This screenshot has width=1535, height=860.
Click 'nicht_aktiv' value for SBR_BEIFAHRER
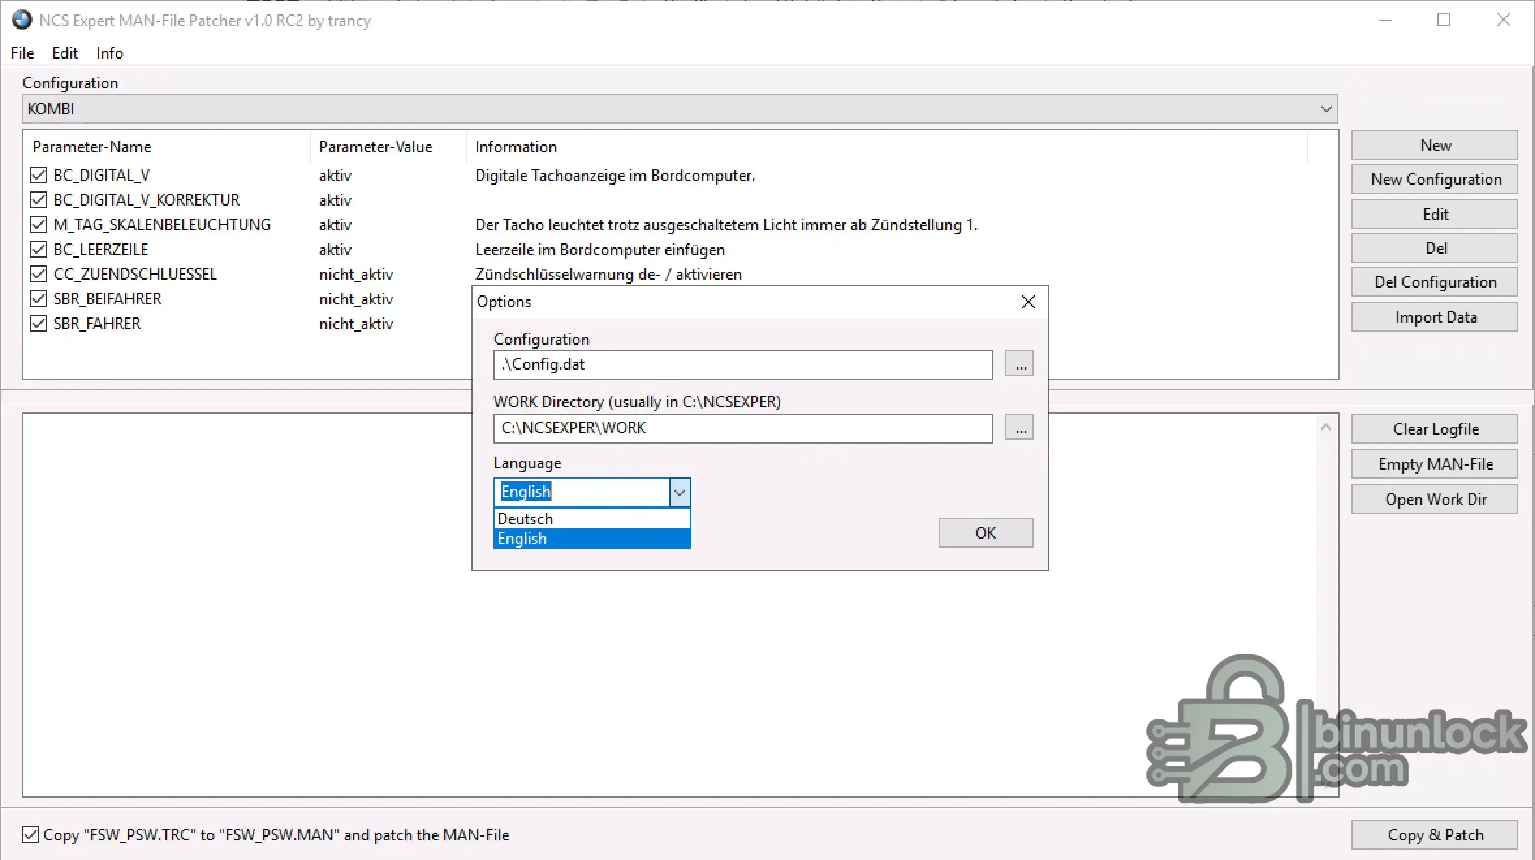pos(356,299)
